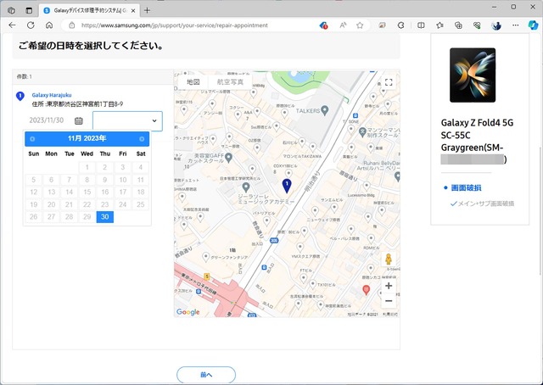
Task: Toggle map fullscreen view icon
Action: point(389,82)
